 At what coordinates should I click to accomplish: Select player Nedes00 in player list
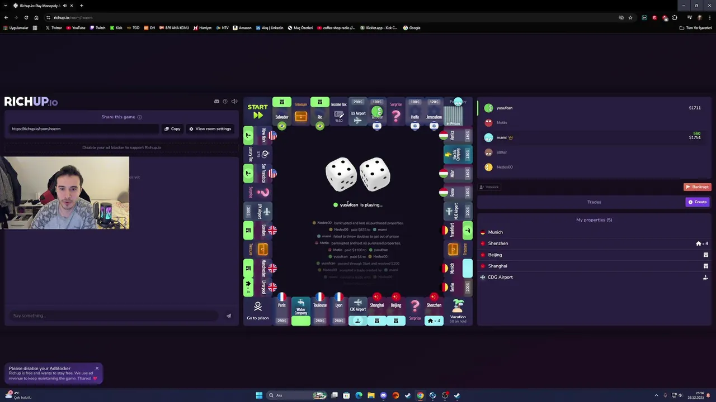pyautogui.click(x=593, y=167)
